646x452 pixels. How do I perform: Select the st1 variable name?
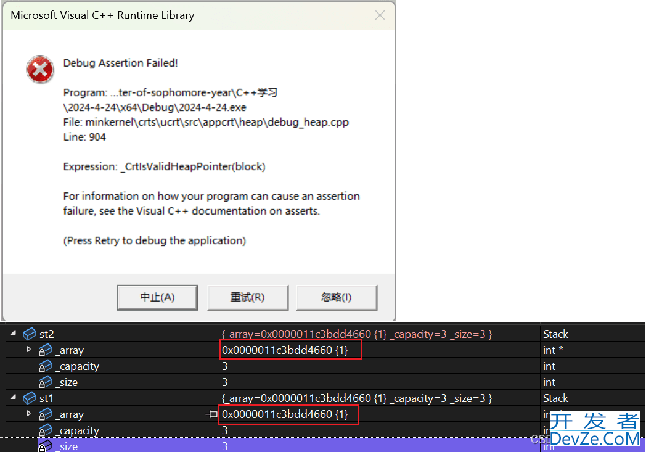(x=46, y=398)
